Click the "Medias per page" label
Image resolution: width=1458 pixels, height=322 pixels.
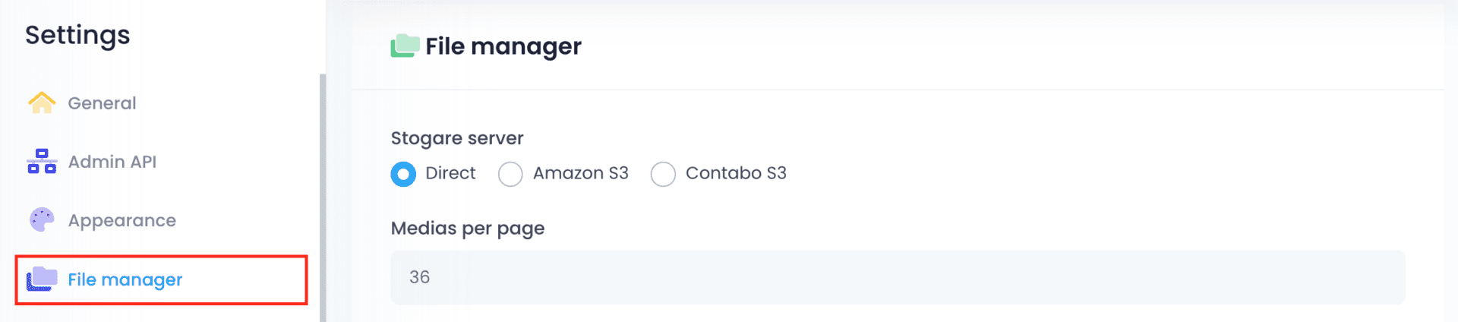tap(468, 229)
